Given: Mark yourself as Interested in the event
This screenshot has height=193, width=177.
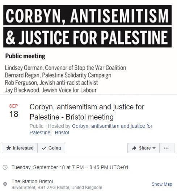Looking at the screenshot, I should point(20,148).
